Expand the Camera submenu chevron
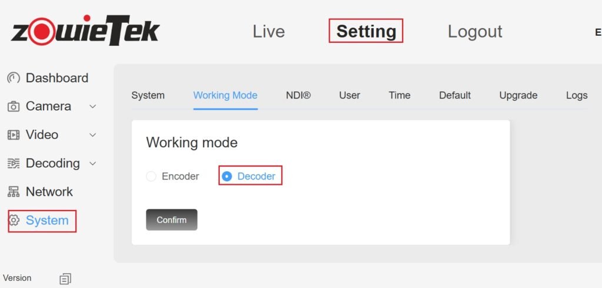The width and height of the screenshot is (602, 288). pyautogui.click(x=92, y=107)
